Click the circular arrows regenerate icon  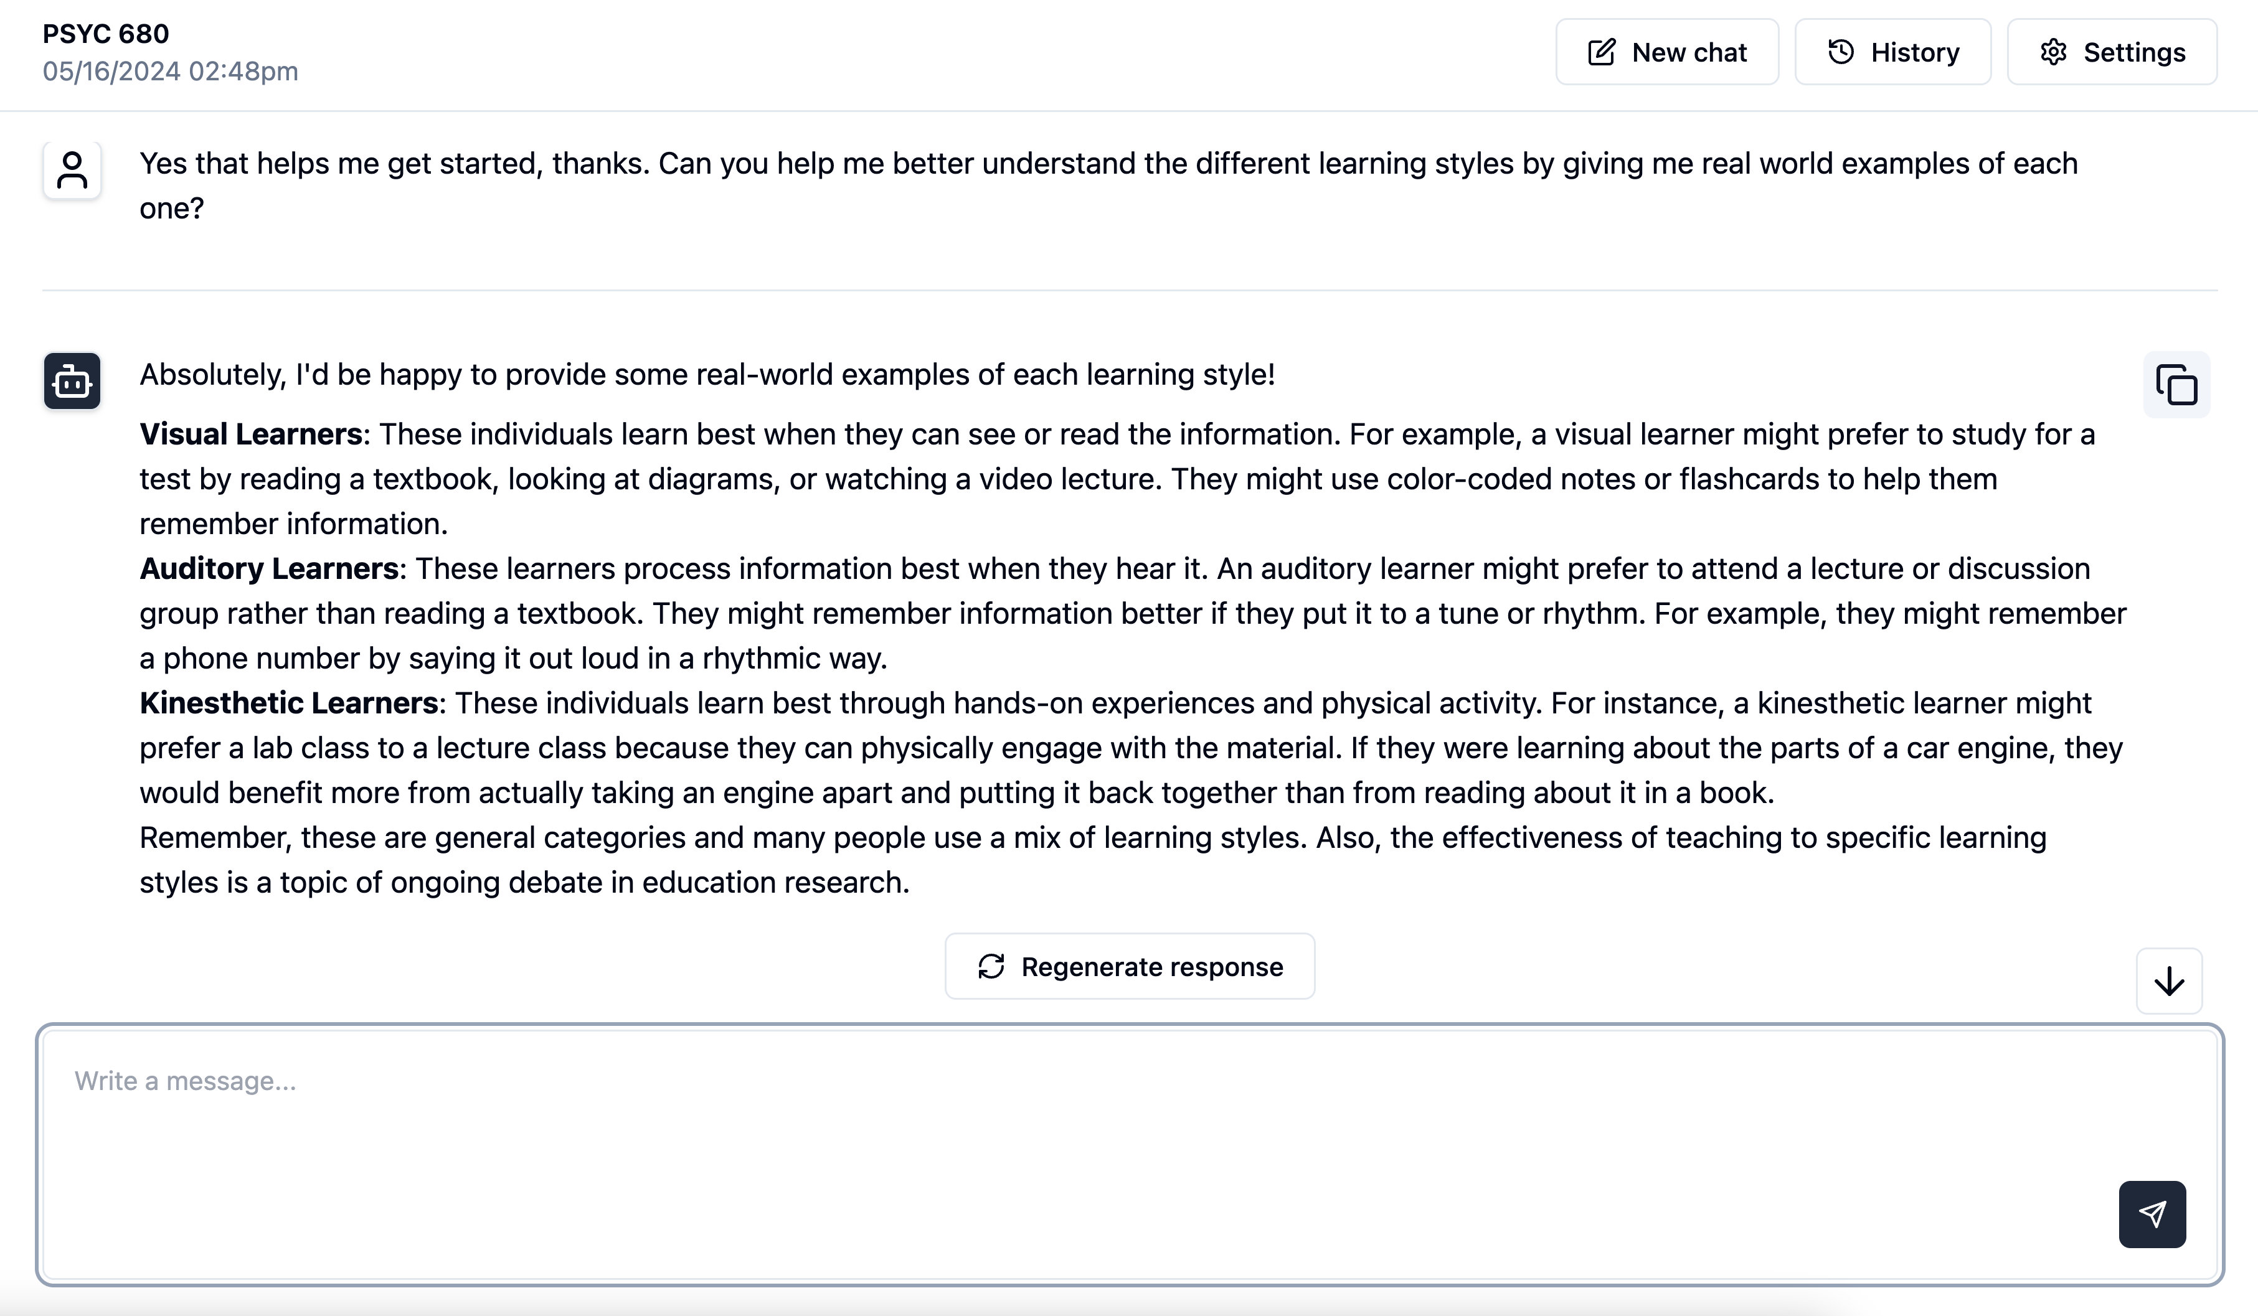pyautogui.click(x=991, y=967)
